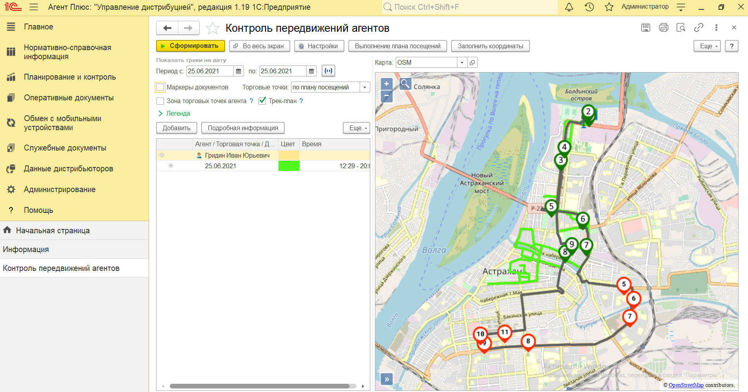Image resolution: width=748 pixels, height=392 pixels.
Task: Open Настройки button
Action: [319, 46]
